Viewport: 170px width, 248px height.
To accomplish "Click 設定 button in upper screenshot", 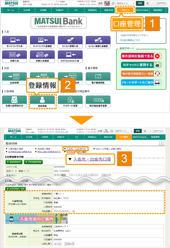I will point(101,3).
